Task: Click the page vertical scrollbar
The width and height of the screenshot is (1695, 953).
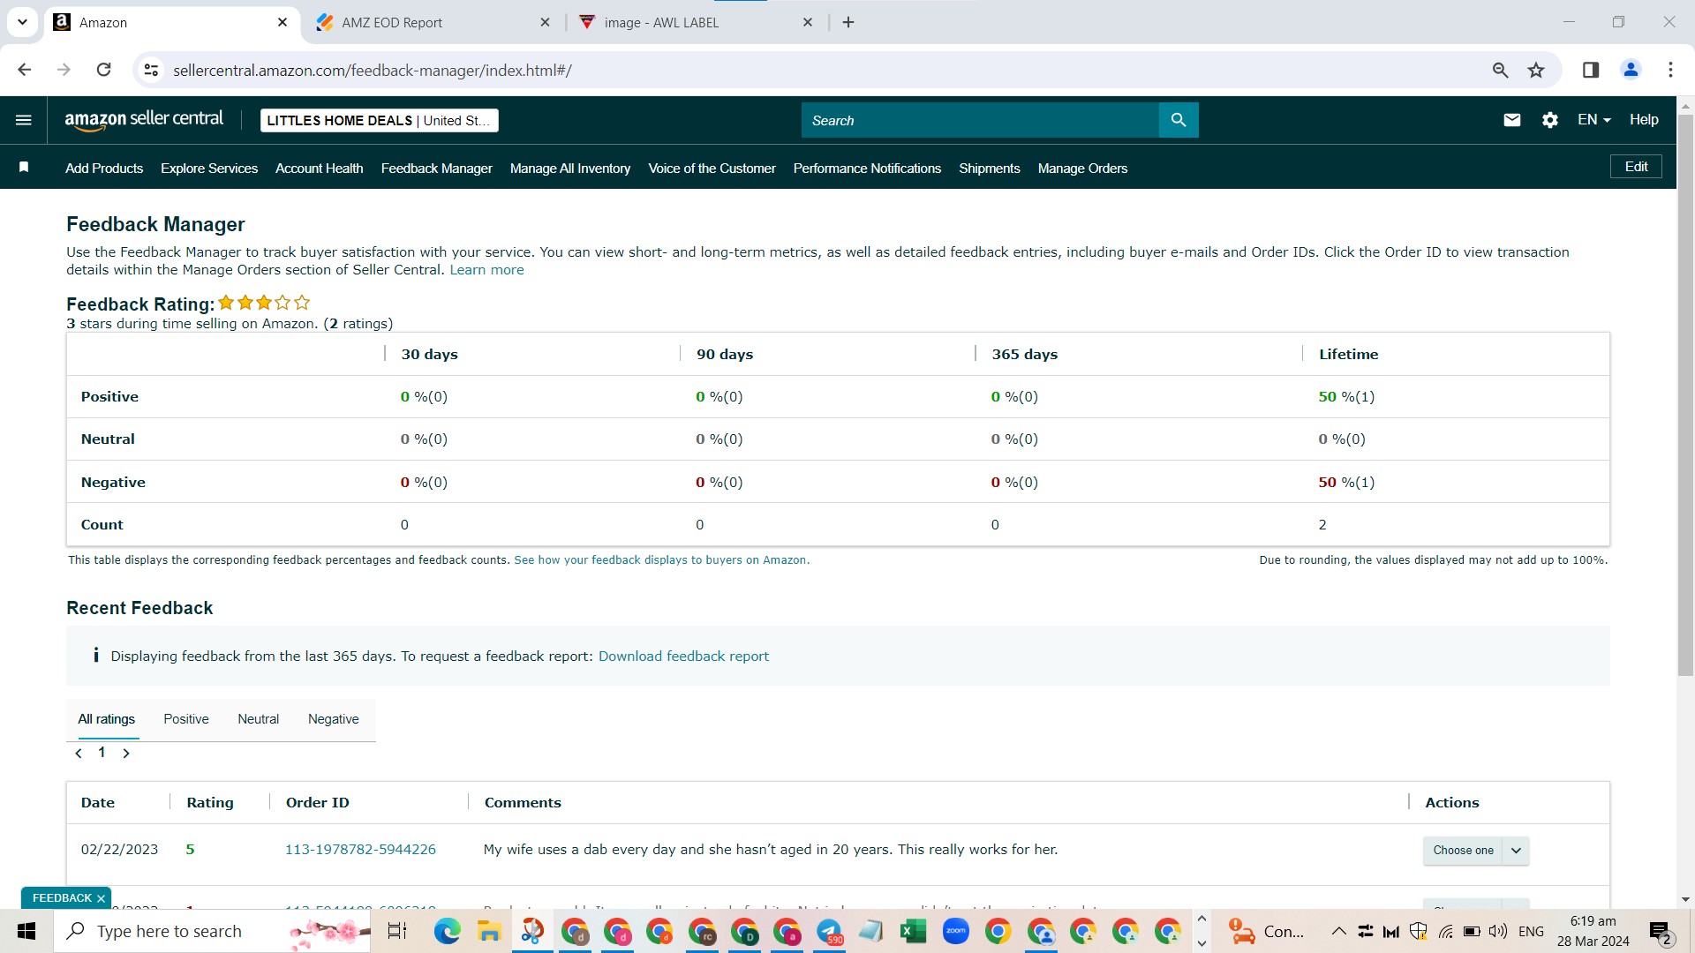Action: [1685, 397]
